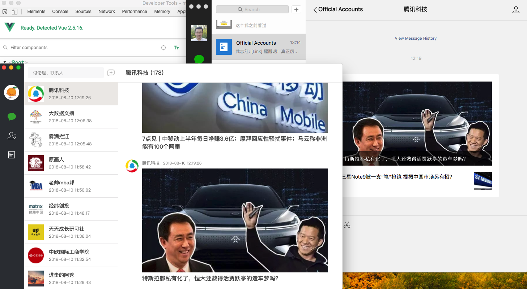
Task: Click the 腾讯科技 sender avatar above the car article
Action: pos(132,166)
